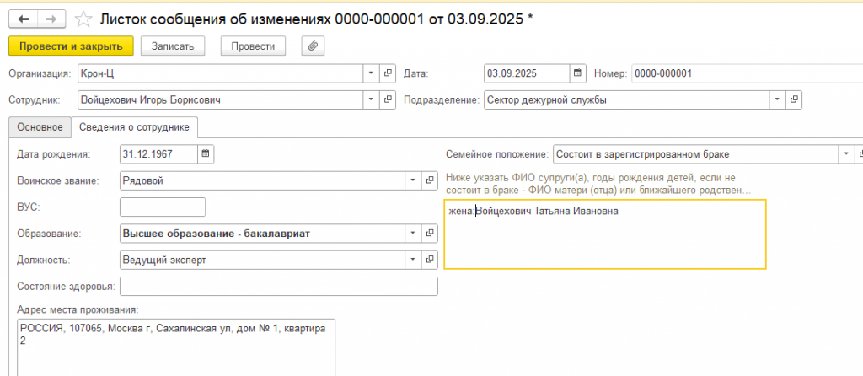
Task: Focus the Состояние здоровья field
Action: [279, 287]
